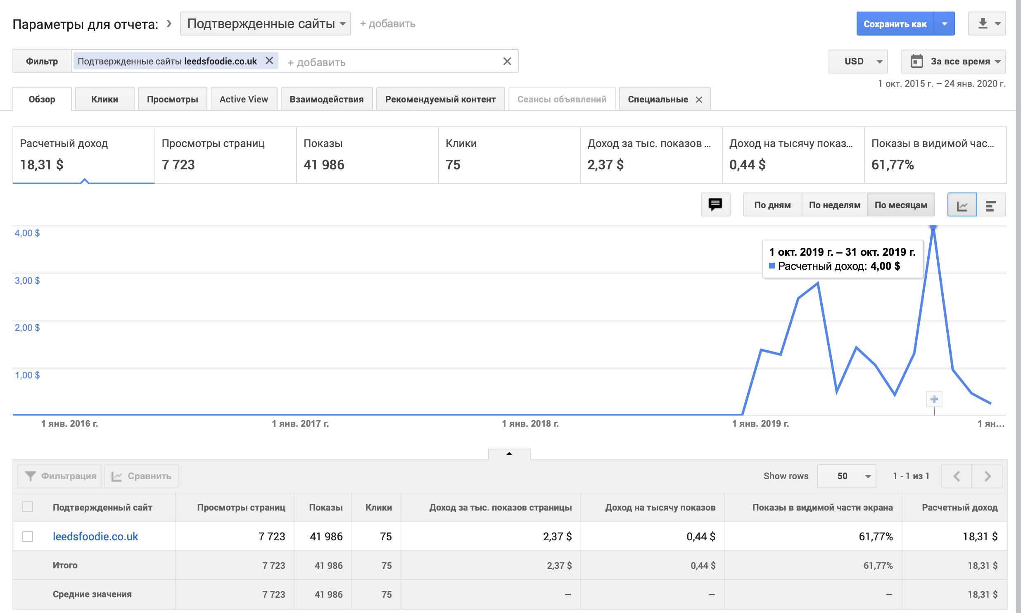Switch to bar list view icon
This screenshot has width=1021, height=613.
point(991,205)
